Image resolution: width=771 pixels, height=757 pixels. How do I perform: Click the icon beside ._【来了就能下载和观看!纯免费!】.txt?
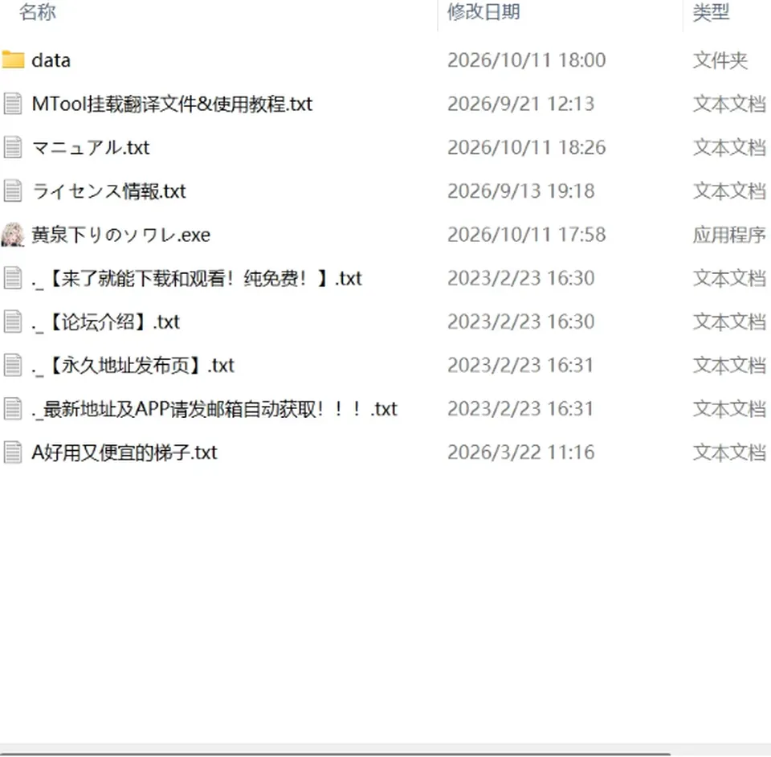coord(13,278)
